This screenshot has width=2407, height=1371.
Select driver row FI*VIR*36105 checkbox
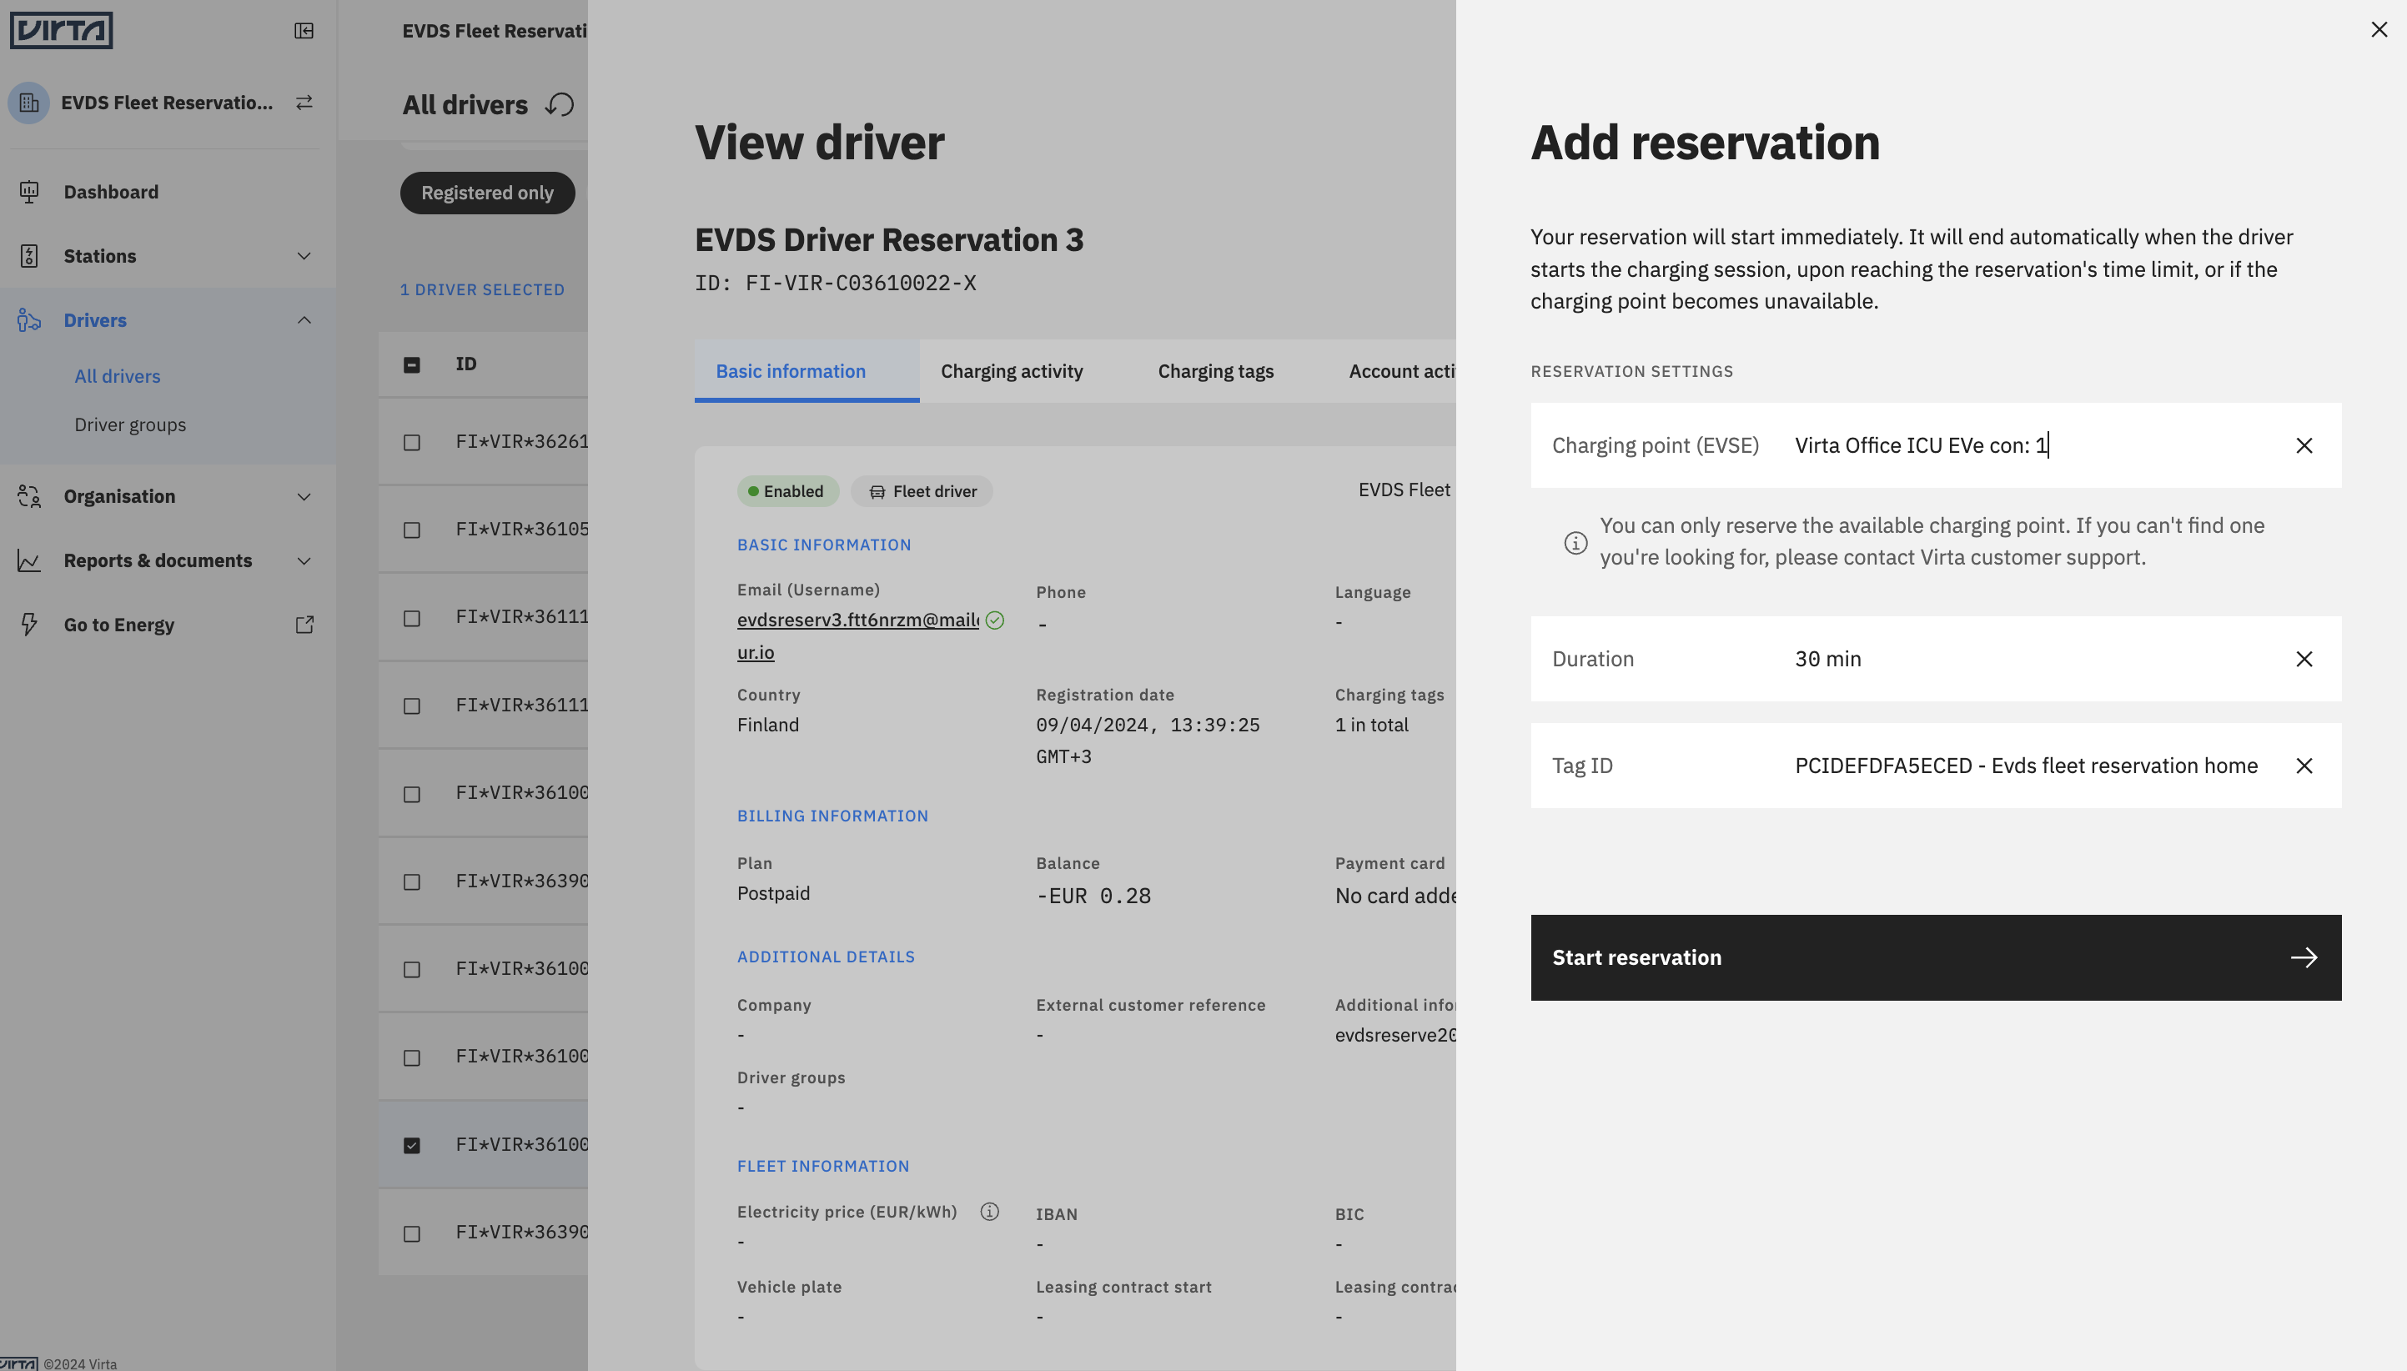point(411,530)
